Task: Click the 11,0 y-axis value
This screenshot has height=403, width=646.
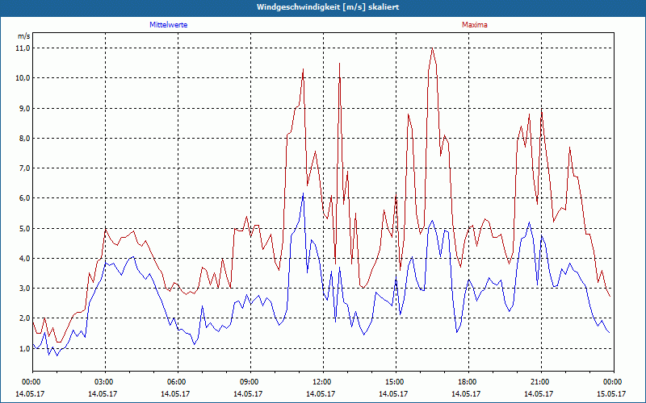Action: pos(23,48)
